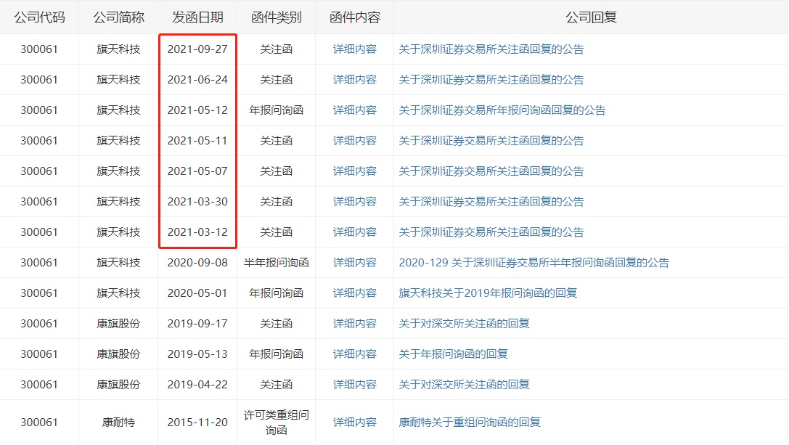Open 详细内容 for the 2019-09-17 康旗股份关注函
The image size is (789, 445).
tap(353, 323)
